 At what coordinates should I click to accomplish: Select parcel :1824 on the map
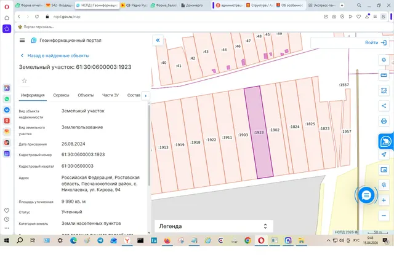pyautogui.click(x=294, y=127)
